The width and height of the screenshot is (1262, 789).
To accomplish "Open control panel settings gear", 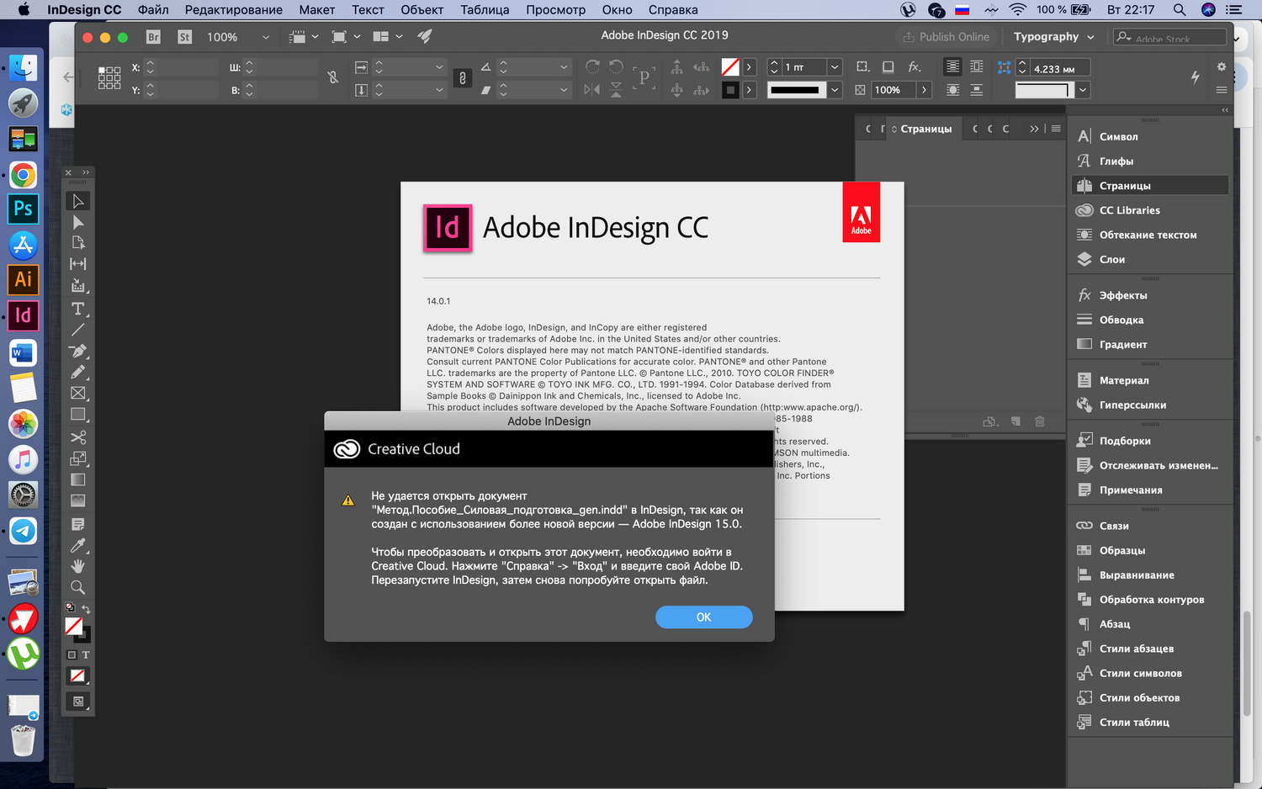I will 1222,66.
